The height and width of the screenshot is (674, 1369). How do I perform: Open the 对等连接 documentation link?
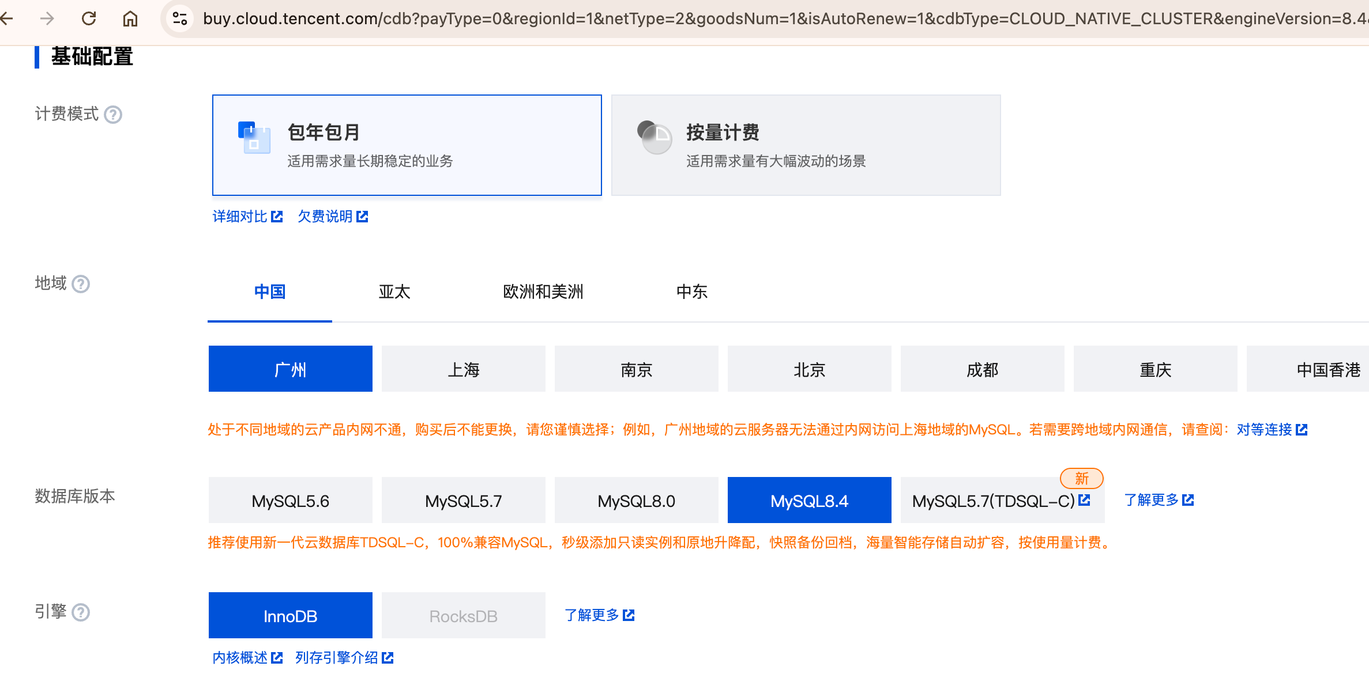(x=1272, y=430)
